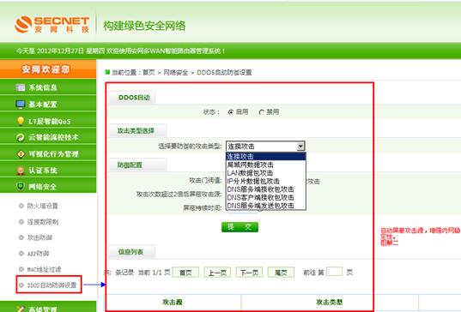Open the 云智能流控技术 sidebar menu
This screenshot has width=461, height=312.
pyautogui.click(x=48, y=137)
